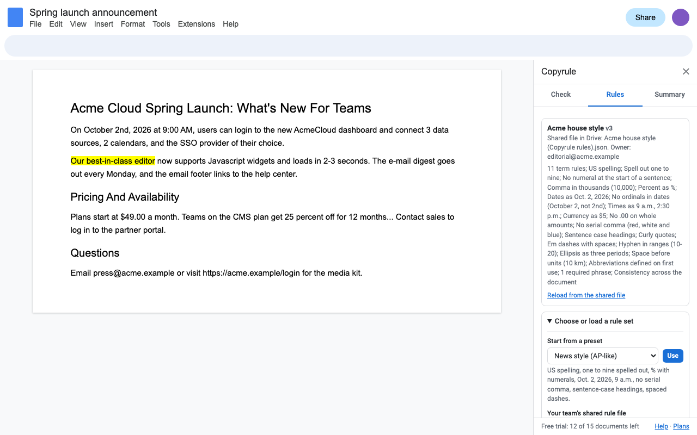Open the View menu
This screenshot has width=697, height=435.
click(78, 24)
